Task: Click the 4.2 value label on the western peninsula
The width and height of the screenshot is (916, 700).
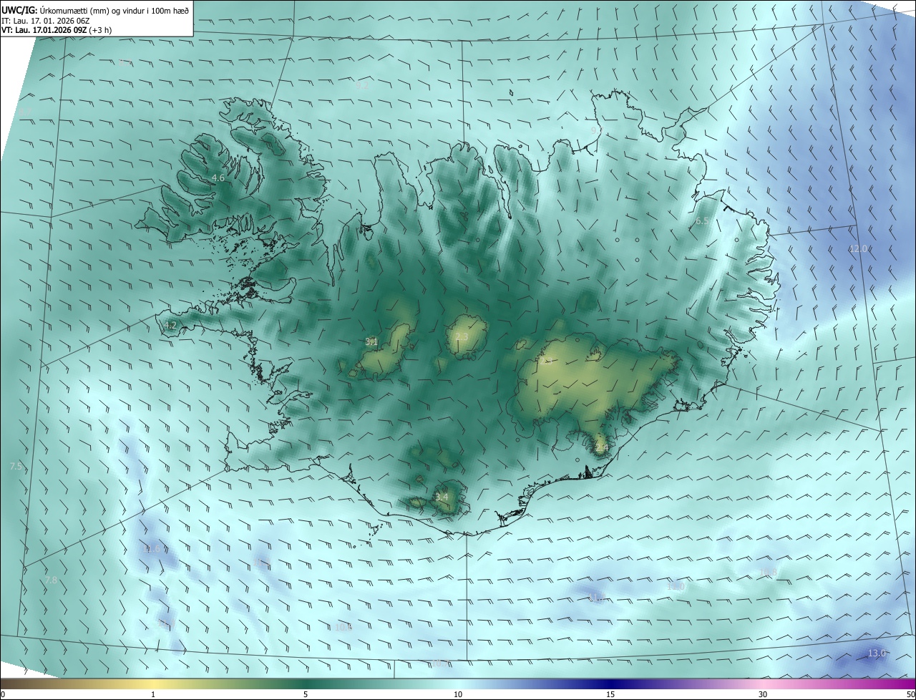Action: tap(170, 326)
